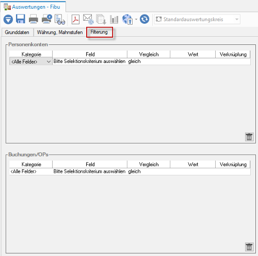Click the globe upload icon
Image resolution: width=258 pixels, height=256 pixels.
click(x=127, y=19)
